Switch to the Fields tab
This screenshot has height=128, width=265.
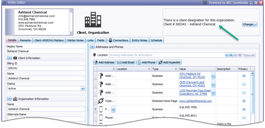[101, 40]
